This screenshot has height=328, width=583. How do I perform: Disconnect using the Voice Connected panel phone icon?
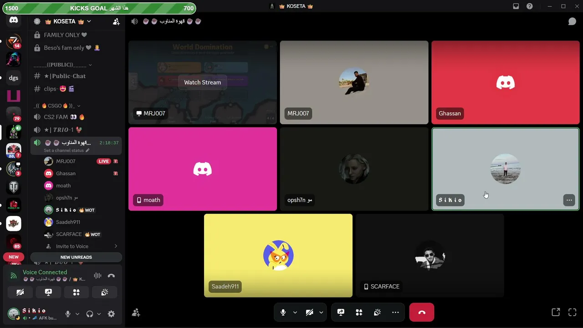[111, 276]
